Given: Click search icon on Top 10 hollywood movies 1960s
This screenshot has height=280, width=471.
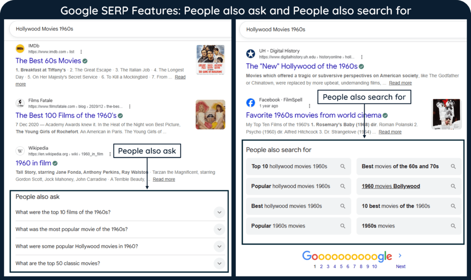Looking at the screenshot, I should pos(342,166).
